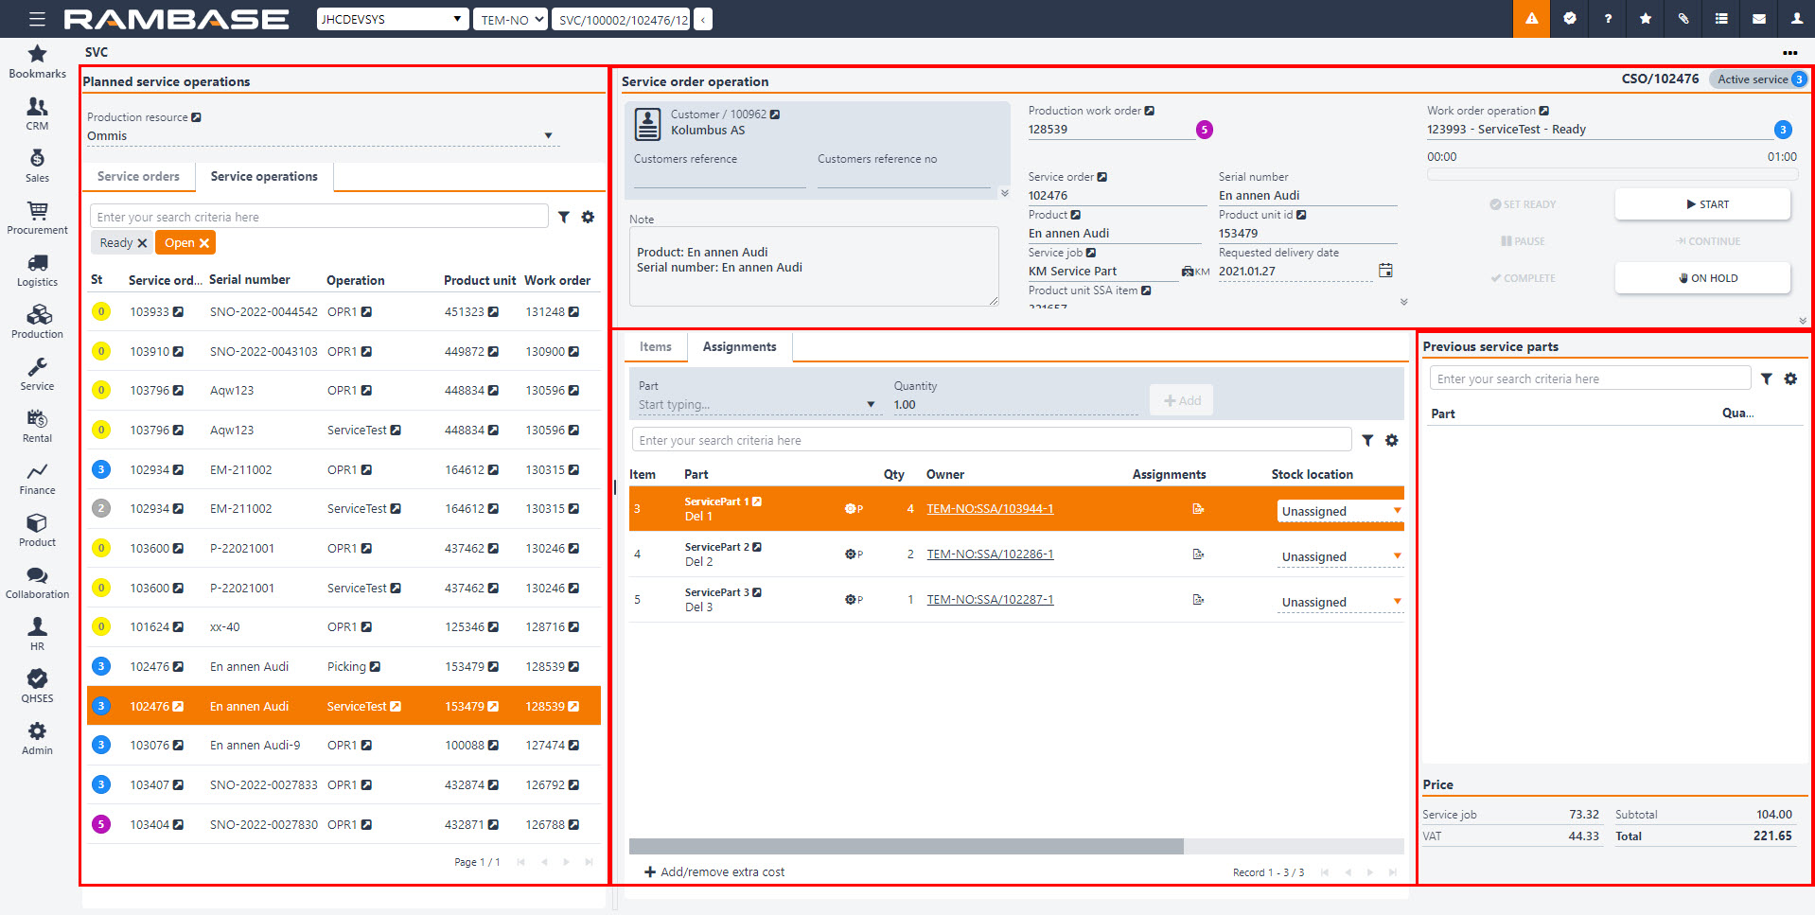
Task: Remove the Open filter chip
Action: point(203,243)
